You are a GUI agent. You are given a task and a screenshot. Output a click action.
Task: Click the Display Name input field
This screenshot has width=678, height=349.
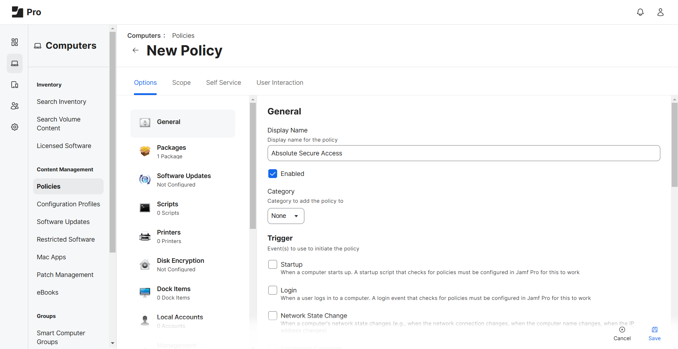point(464,153)
